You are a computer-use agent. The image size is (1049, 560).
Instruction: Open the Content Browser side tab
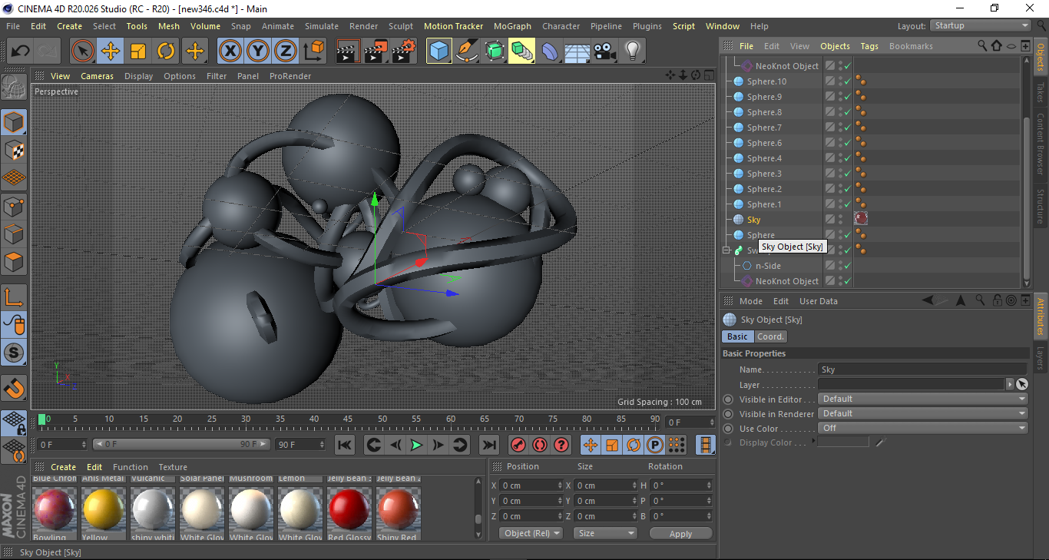[x=1041, y=144]
